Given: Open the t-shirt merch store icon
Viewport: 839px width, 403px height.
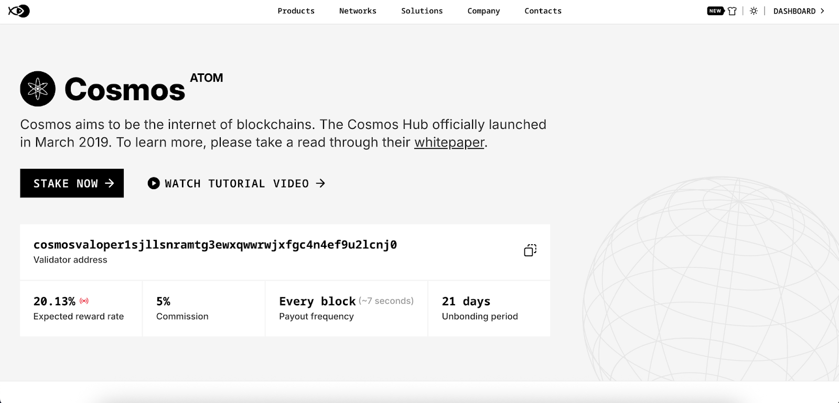Looking at the screenshot, I should (732, 11).
